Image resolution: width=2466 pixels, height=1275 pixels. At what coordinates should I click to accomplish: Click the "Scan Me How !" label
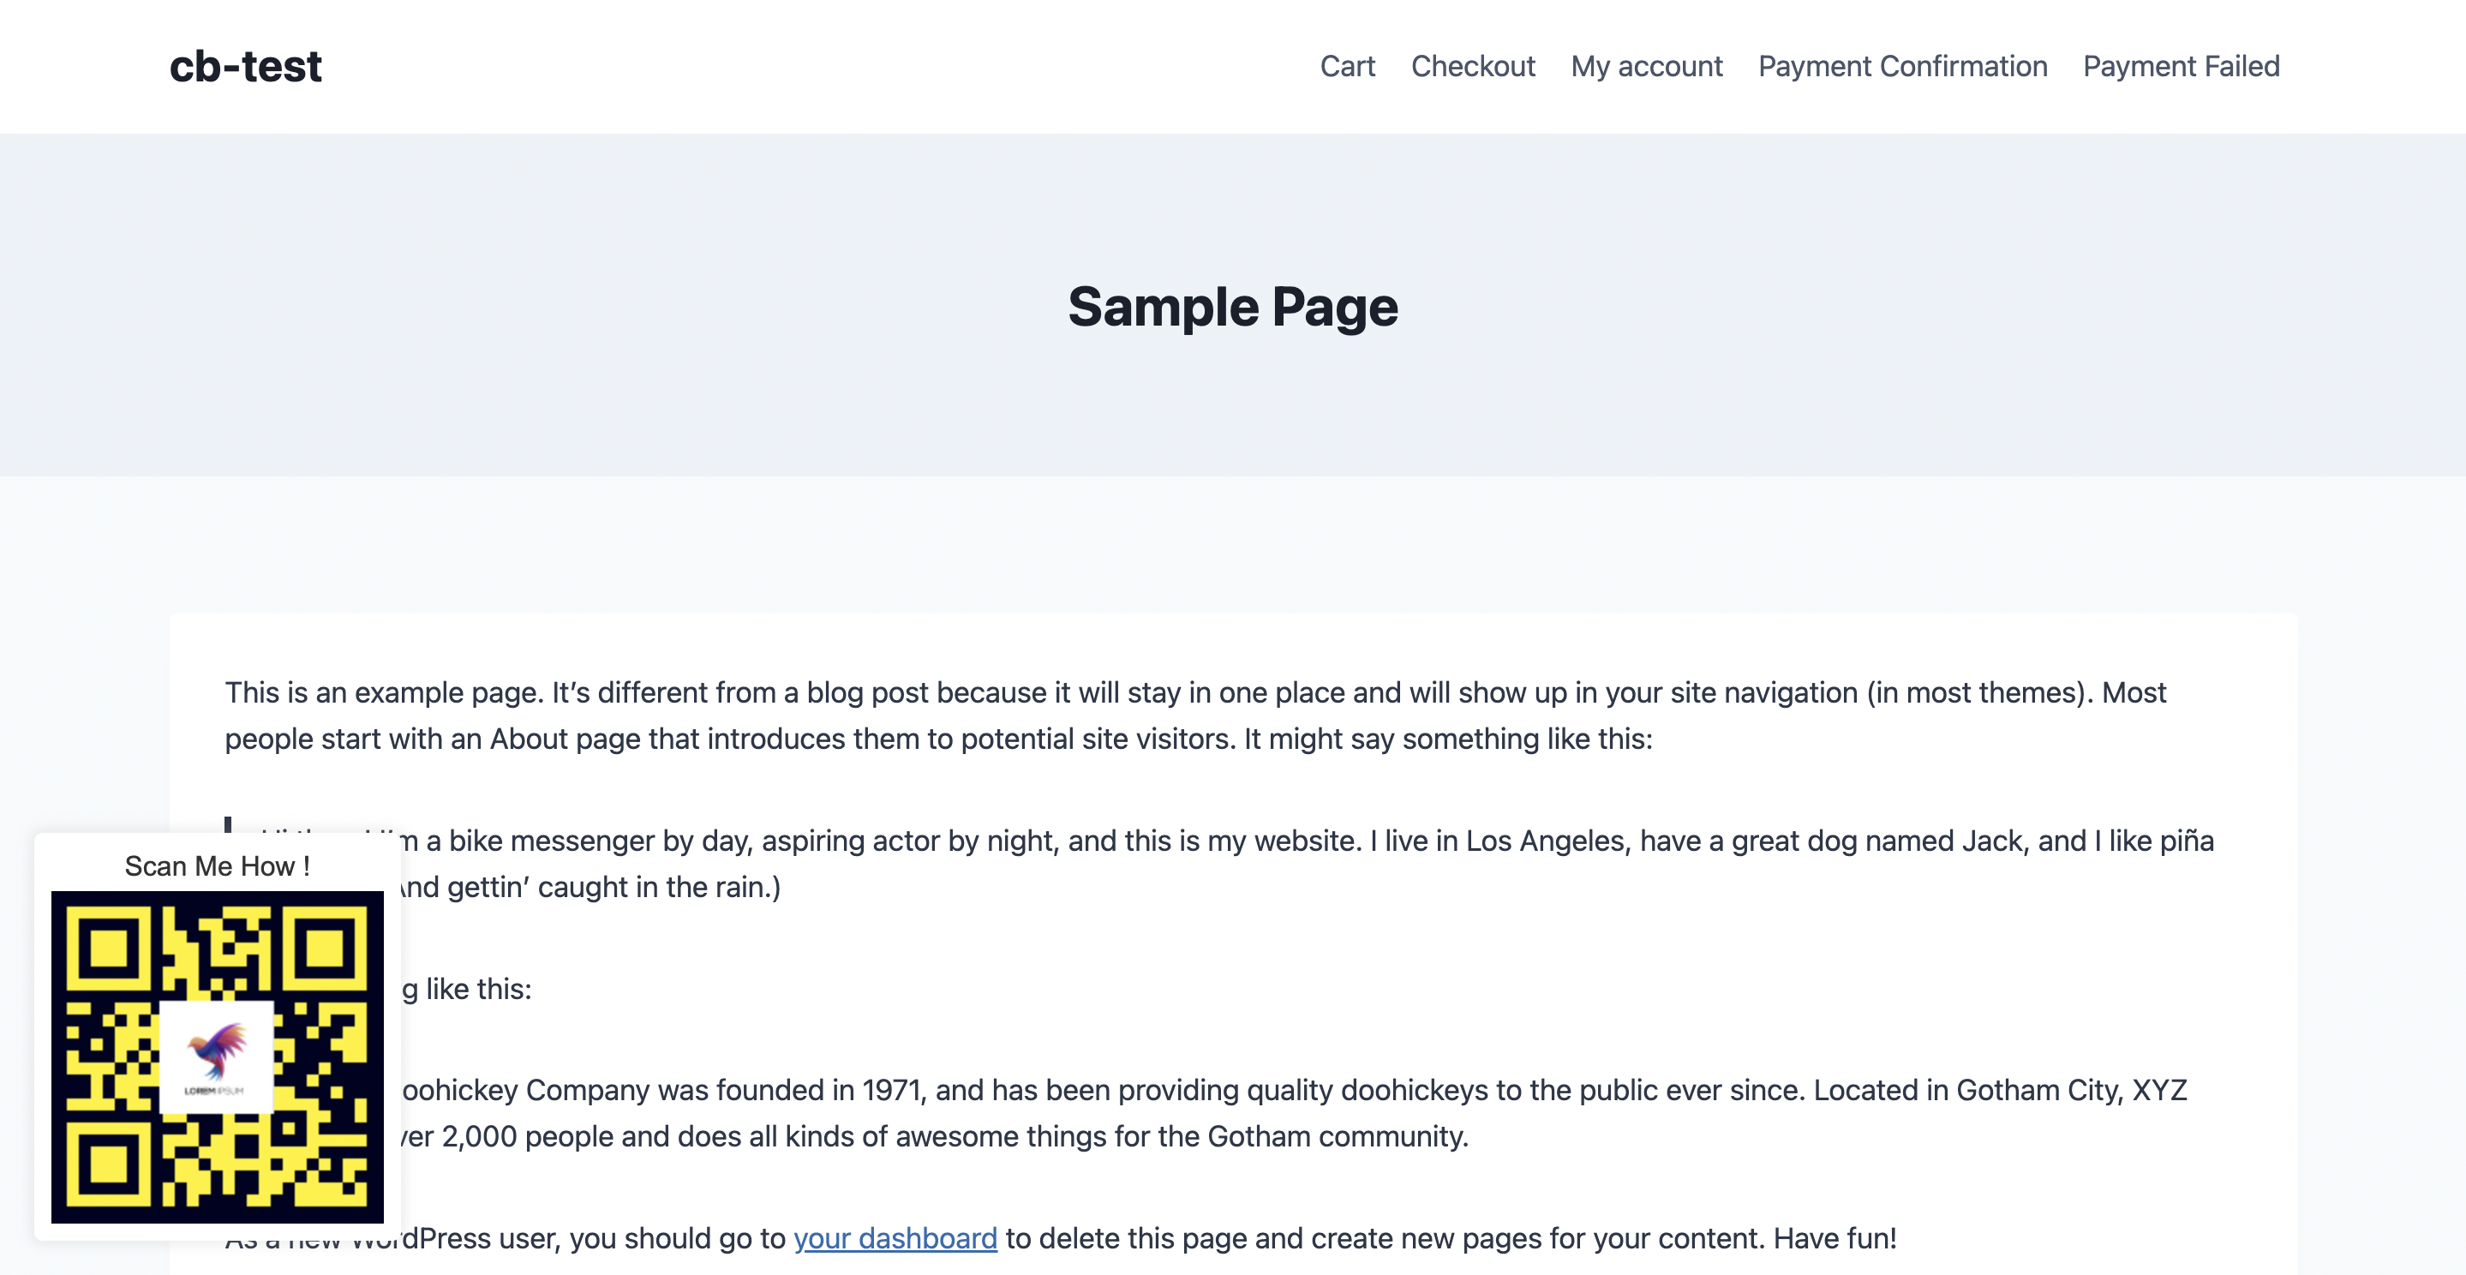tap(218, 866)
